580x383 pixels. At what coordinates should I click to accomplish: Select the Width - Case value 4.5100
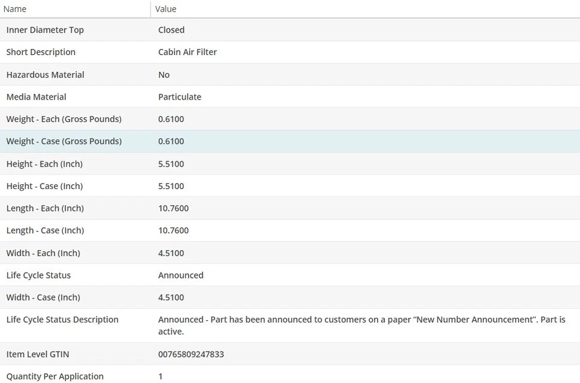click(171, 297)
